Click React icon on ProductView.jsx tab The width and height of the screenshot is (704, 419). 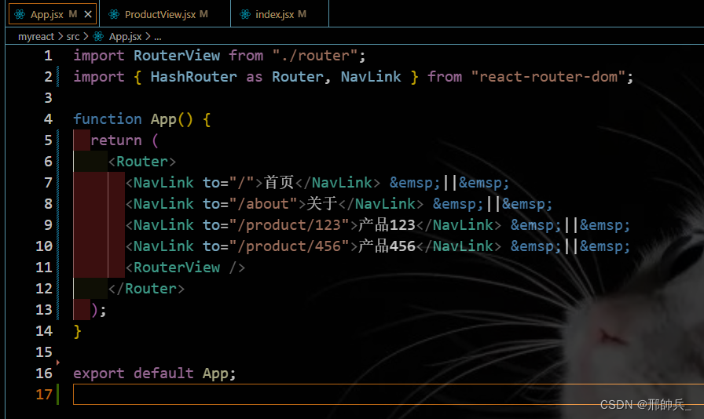point(114,14)
